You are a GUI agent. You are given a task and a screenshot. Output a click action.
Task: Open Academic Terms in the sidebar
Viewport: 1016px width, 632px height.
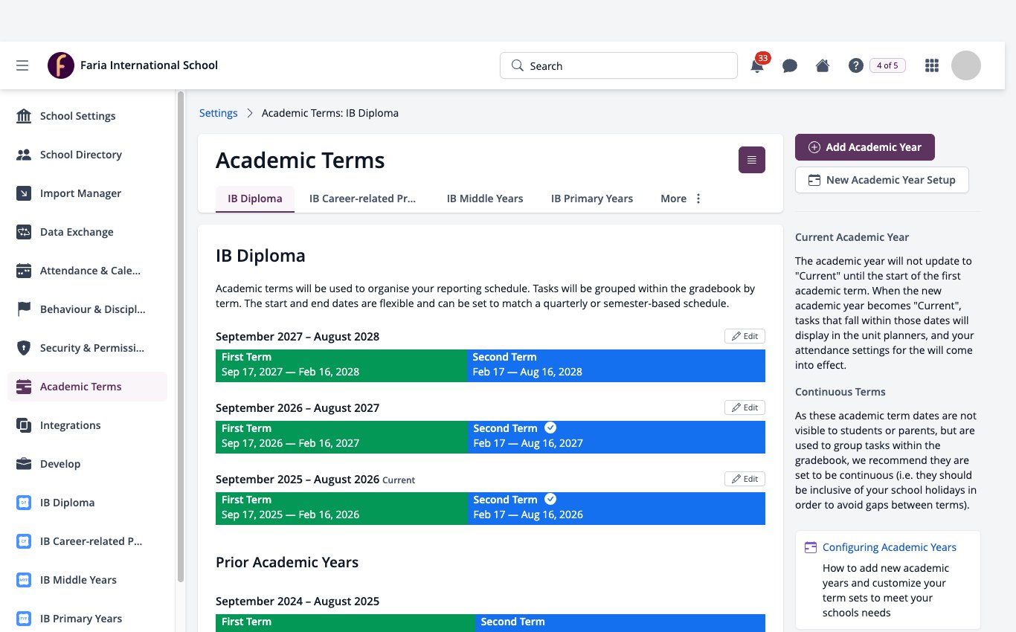click(87, 387)
